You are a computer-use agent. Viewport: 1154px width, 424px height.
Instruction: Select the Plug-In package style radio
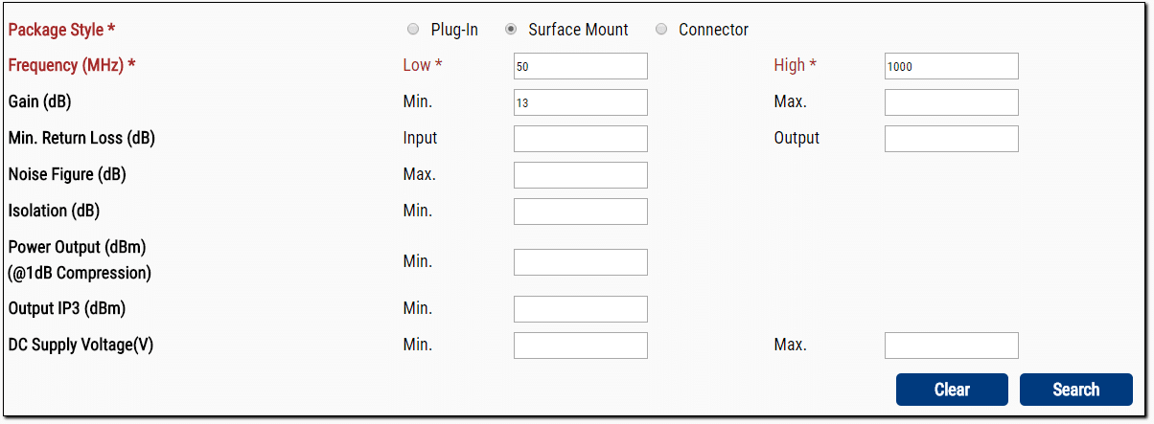[x=413, y=30]
